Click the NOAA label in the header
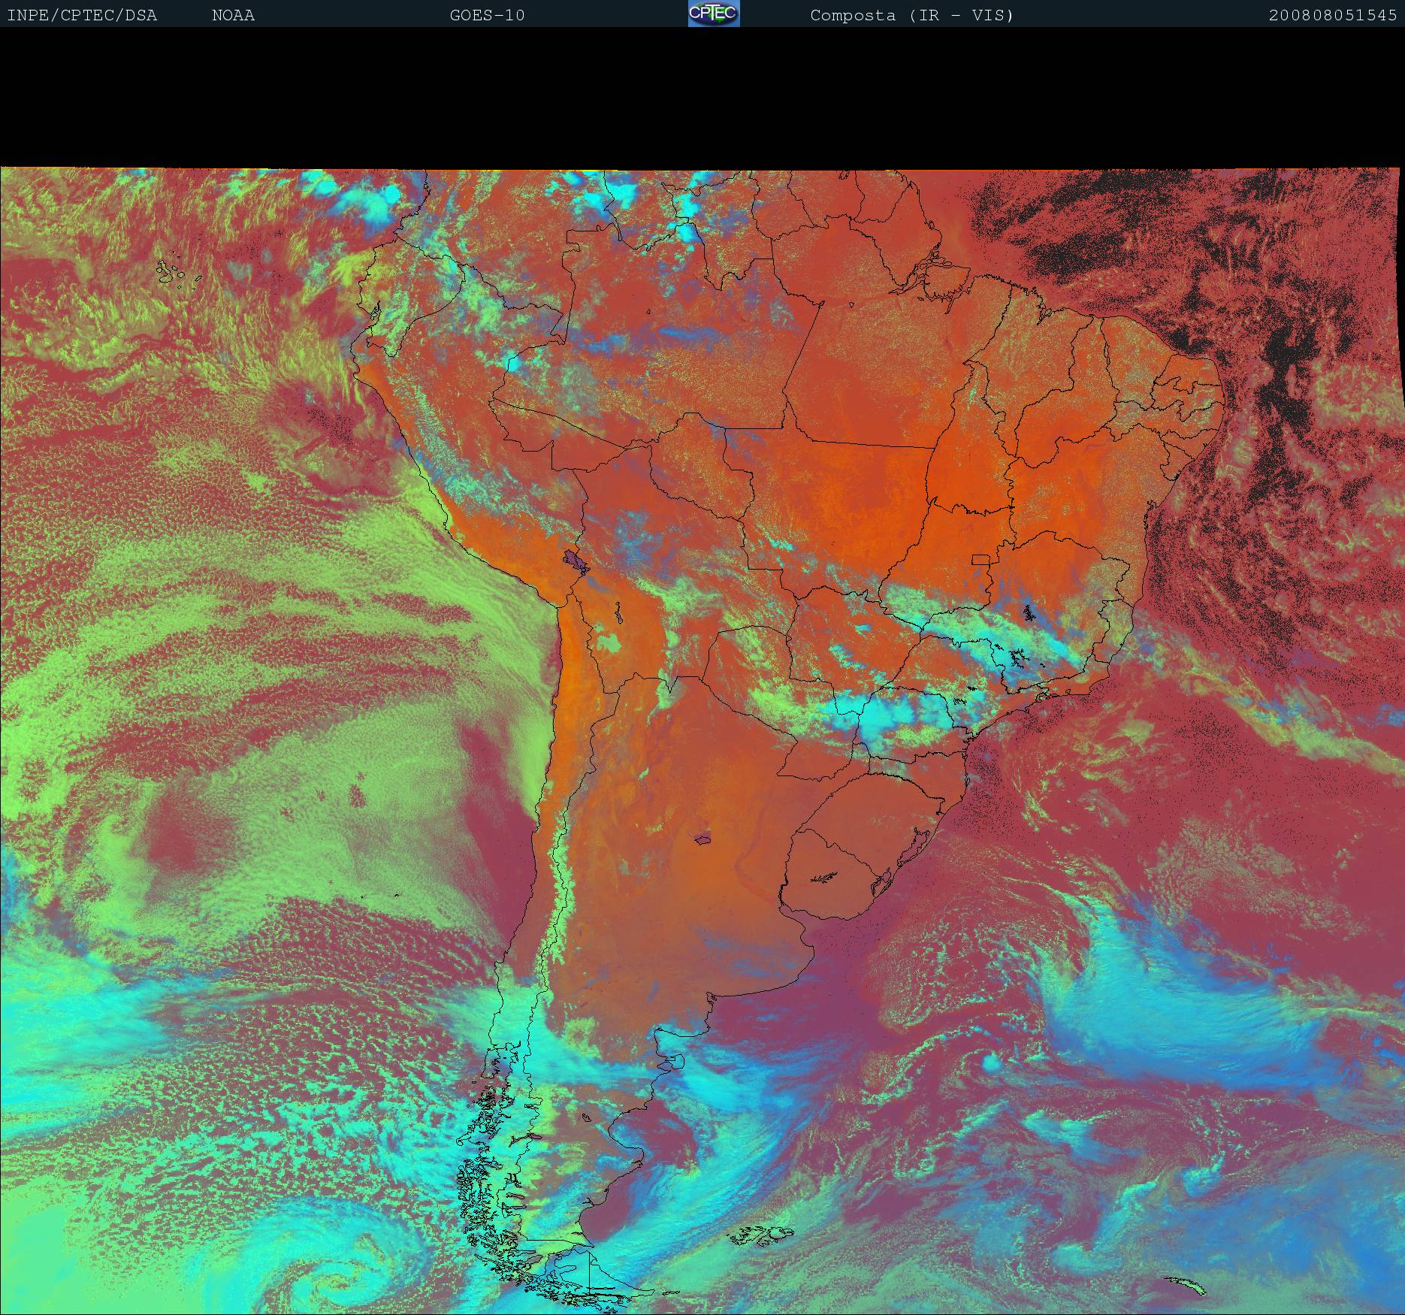This screenshot has width=1405, height=1315. pos(233,15)
